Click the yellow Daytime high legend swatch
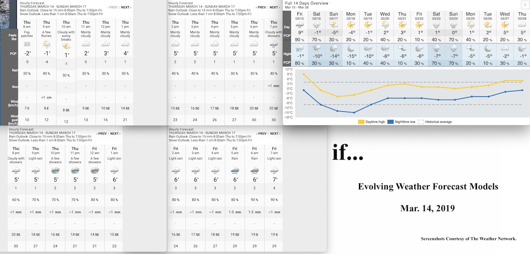The image size is (530, 254). [x=360, y=122]
